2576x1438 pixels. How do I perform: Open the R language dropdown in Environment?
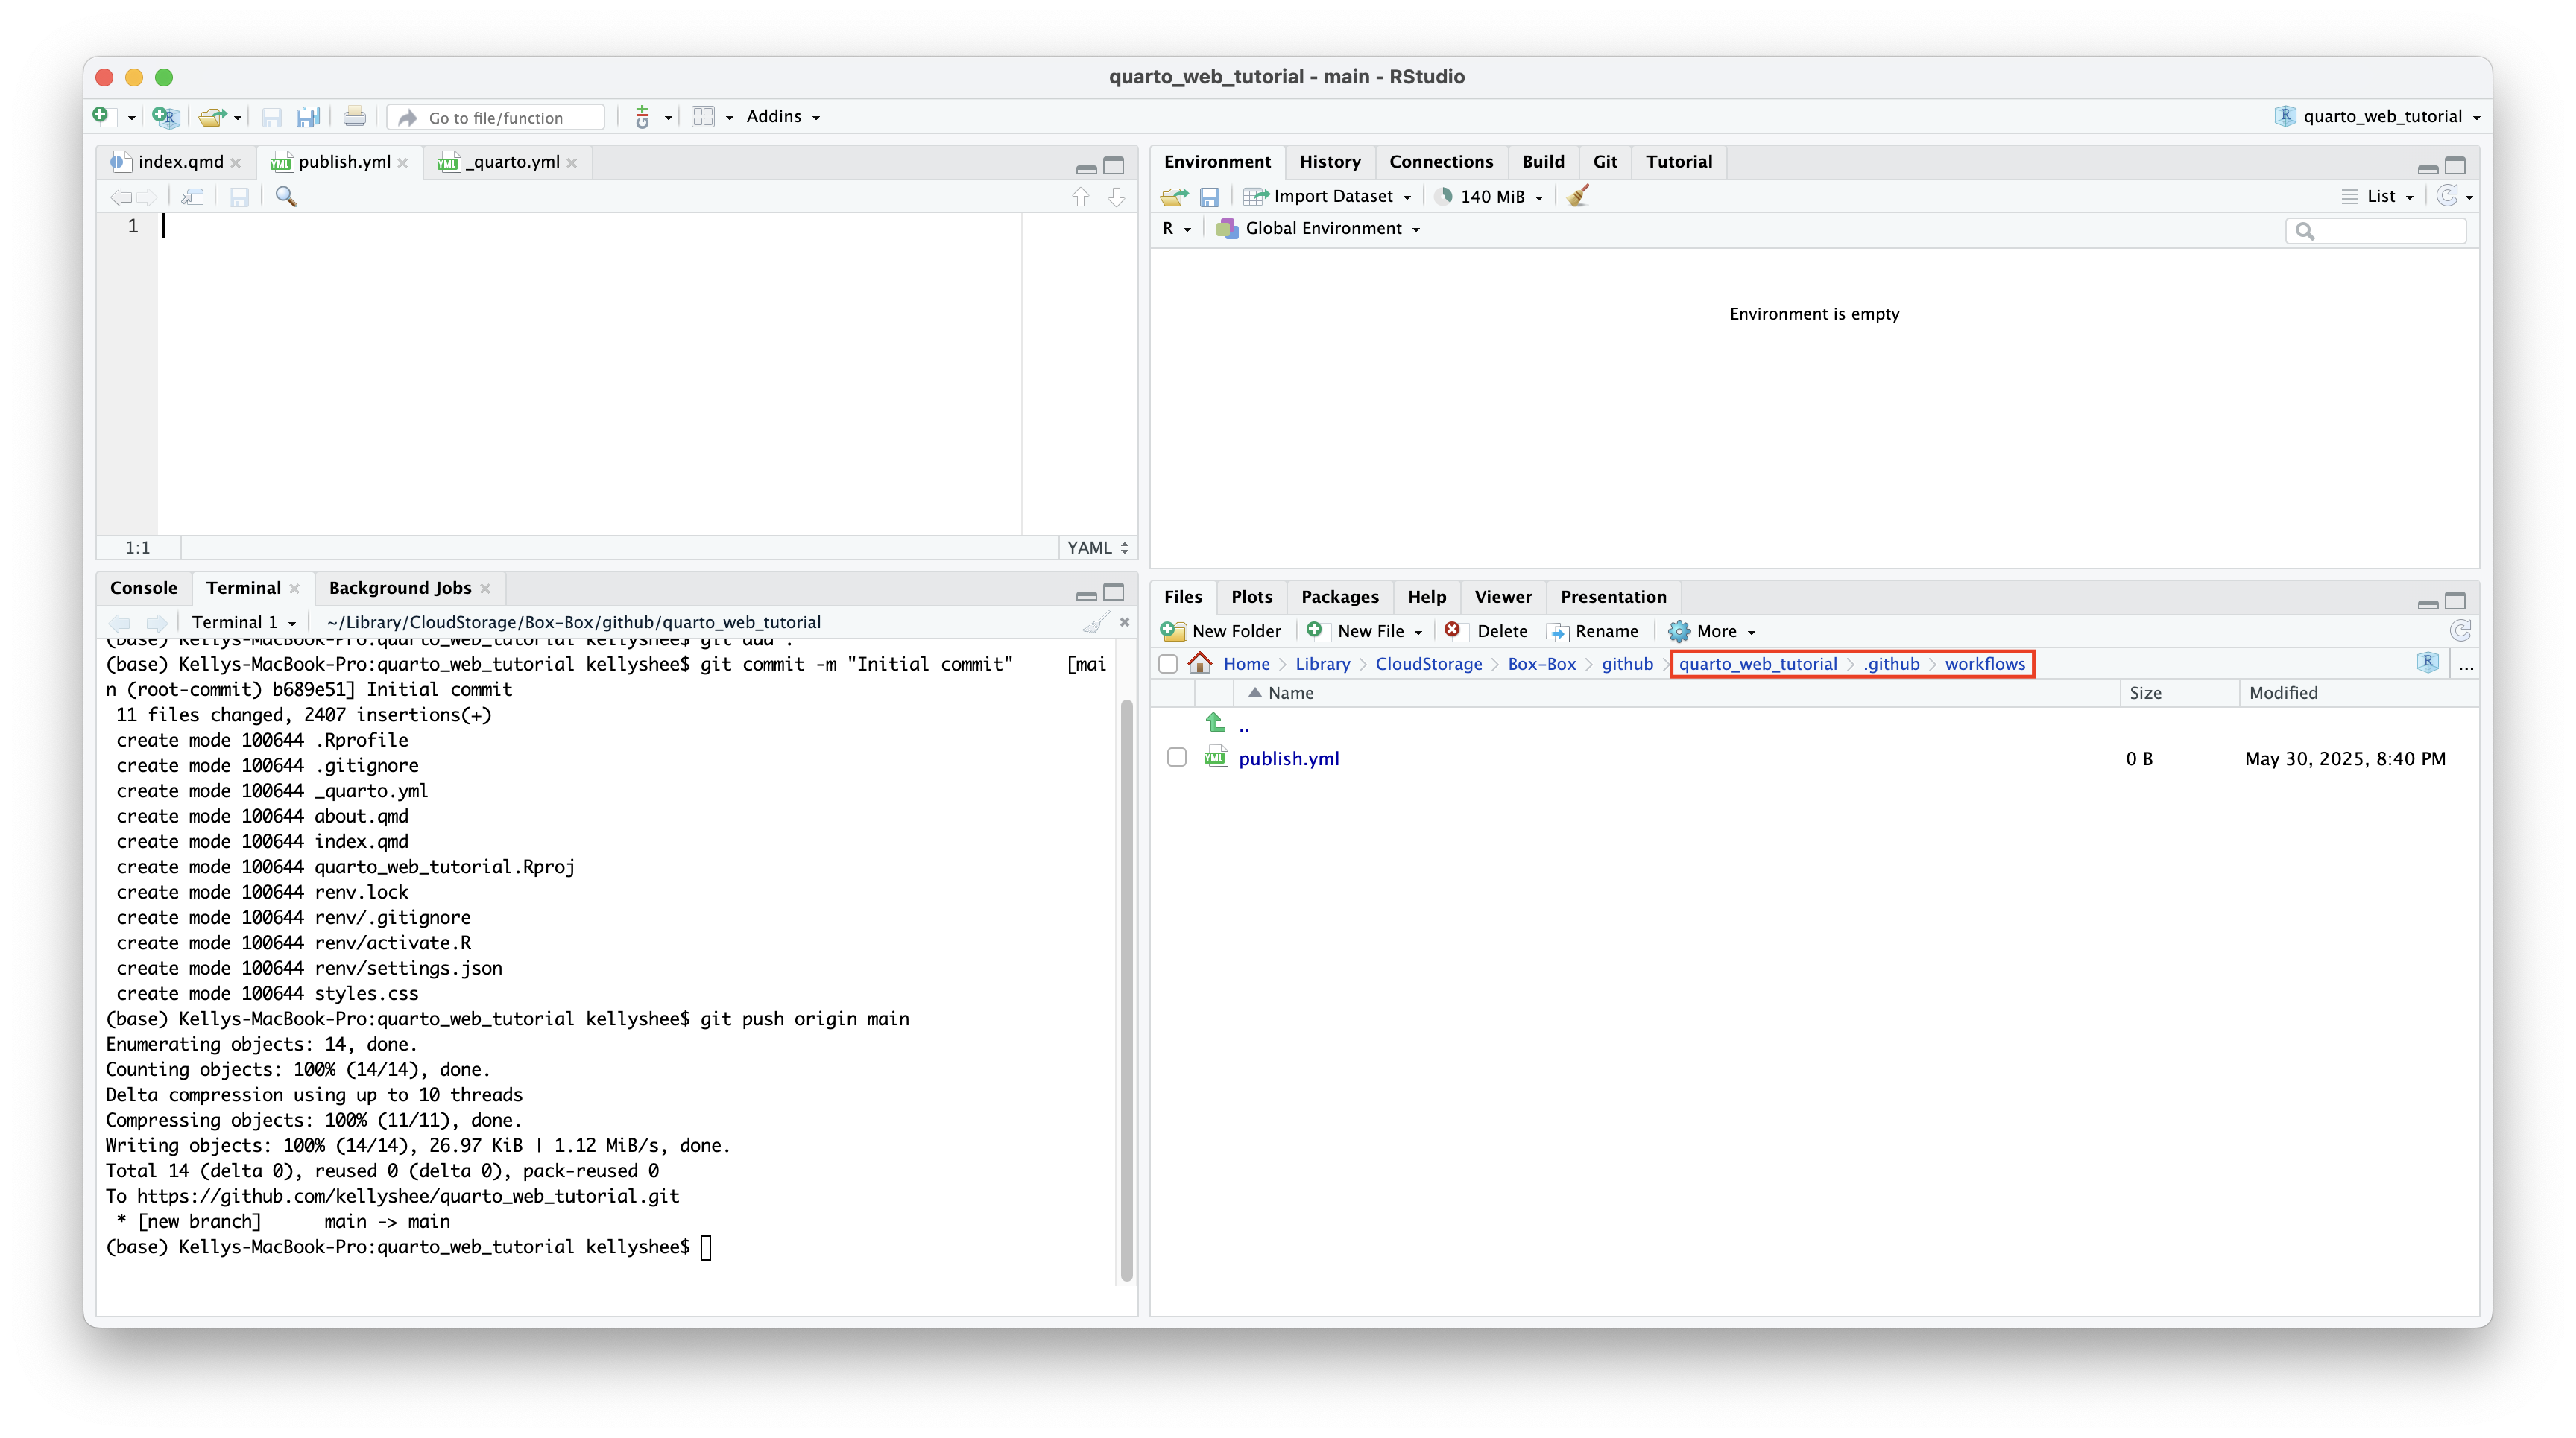[x=1176, y=228]
